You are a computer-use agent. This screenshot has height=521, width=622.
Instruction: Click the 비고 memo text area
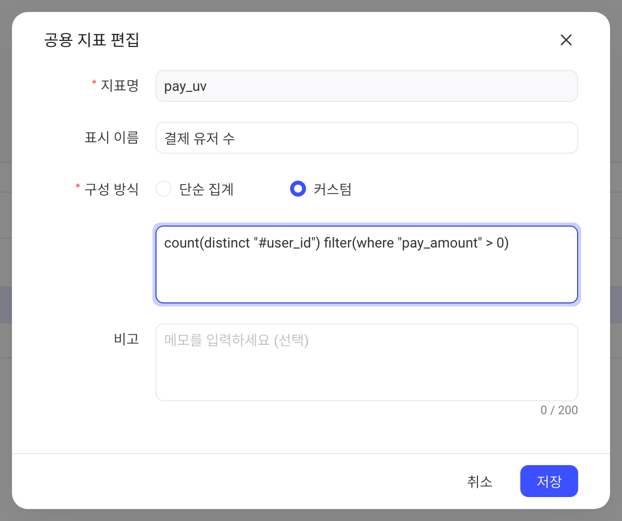[x=367, y=362]
